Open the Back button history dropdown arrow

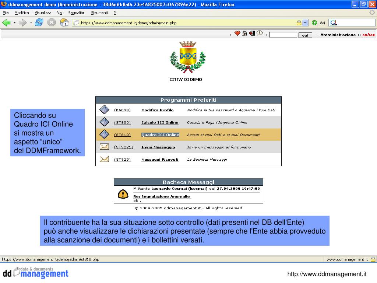[x=14, y=23]
